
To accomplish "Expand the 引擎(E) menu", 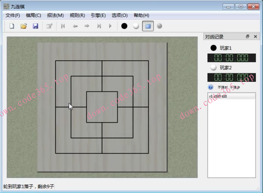I will 98,15.
